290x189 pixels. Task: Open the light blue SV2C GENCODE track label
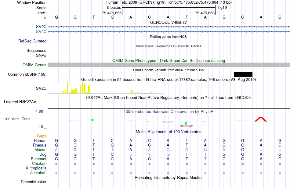(41, 32)
